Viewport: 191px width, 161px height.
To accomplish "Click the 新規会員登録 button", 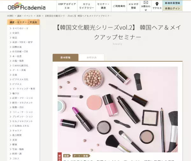I will [x=172, y=3].
